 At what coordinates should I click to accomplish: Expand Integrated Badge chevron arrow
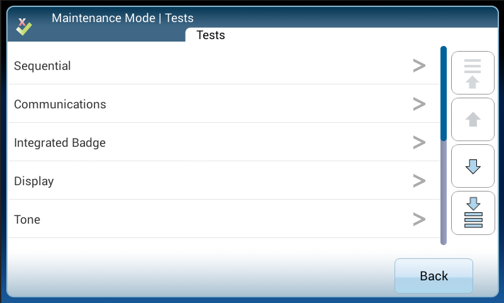coord(419,143)
